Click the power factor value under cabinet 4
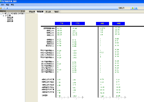This screenshot has width=144, height=102. click(118, 96)
